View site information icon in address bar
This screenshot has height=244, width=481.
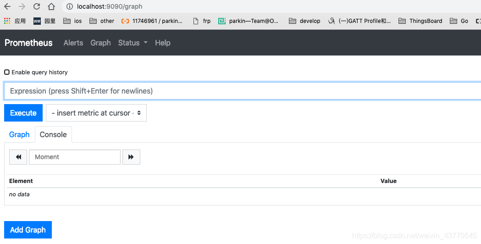point(70,6)
